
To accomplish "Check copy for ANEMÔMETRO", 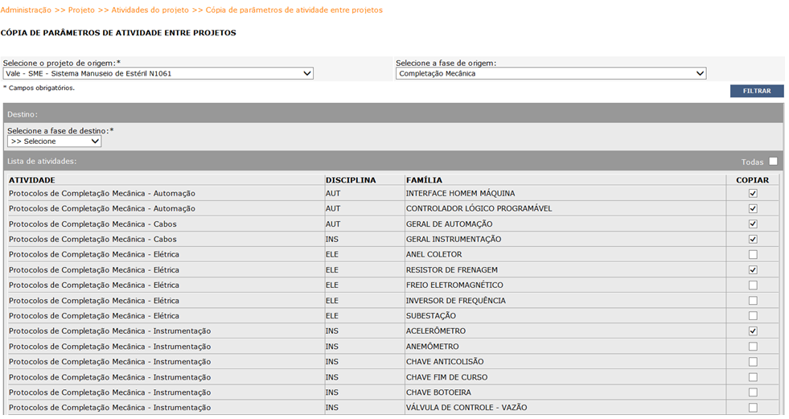I will [753, 347].
